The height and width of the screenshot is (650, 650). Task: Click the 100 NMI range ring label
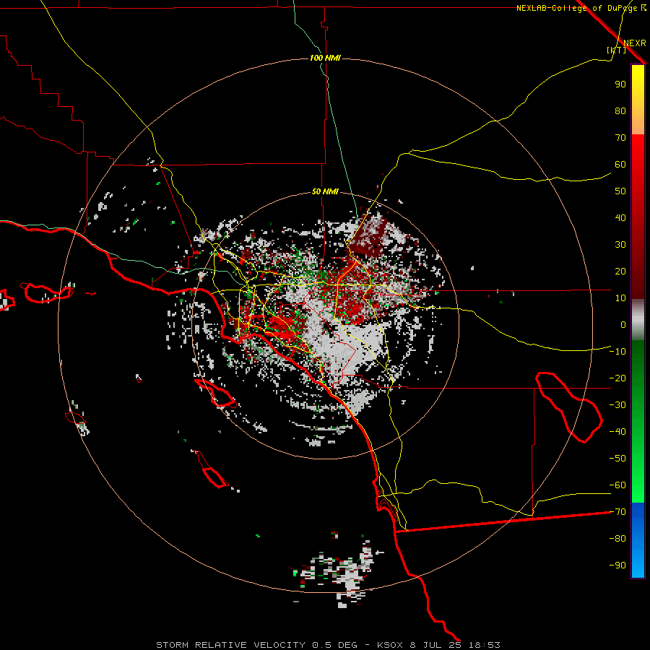pos(326,58)
